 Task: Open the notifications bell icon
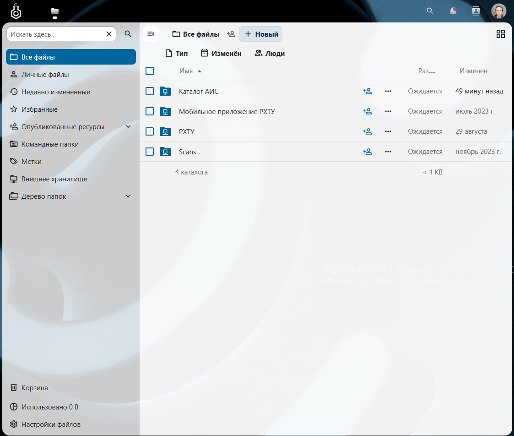click(453, 11)
